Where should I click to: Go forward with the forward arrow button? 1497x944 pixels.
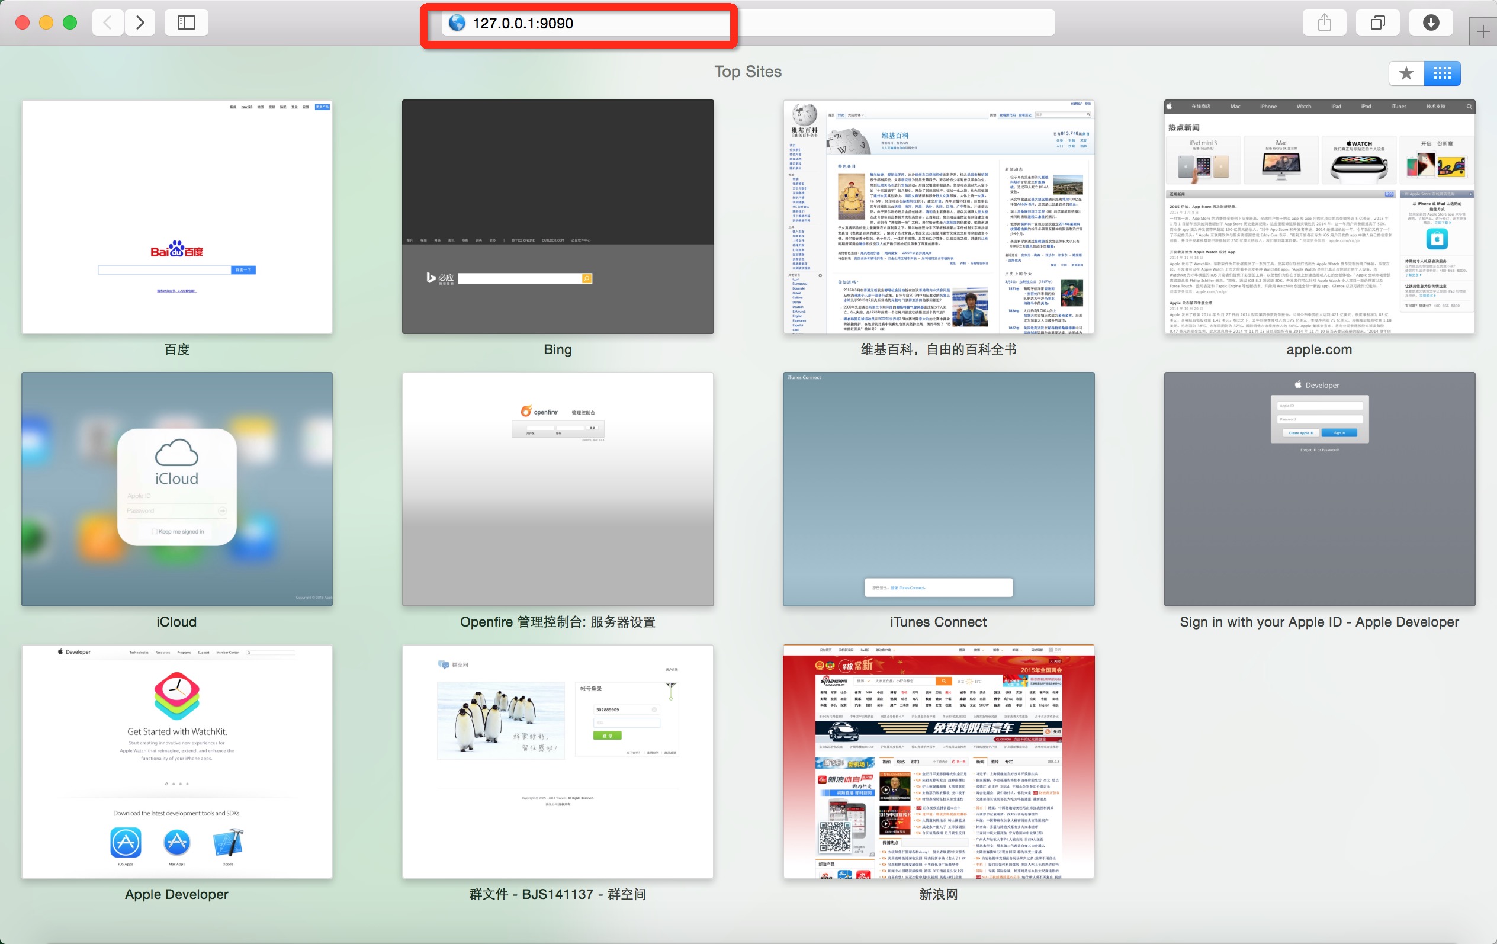[140, 23]
